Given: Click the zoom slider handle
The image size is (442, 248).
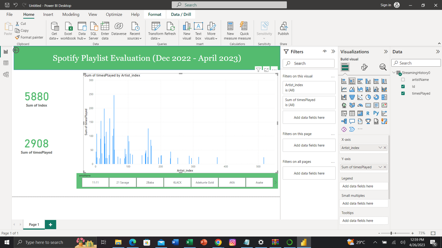Looking at the screenshot, I should (391, 233).
